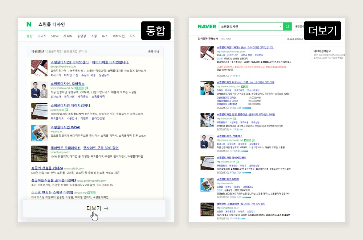Open 프로그래밍 sublink under kmong result

coord(239,90)
